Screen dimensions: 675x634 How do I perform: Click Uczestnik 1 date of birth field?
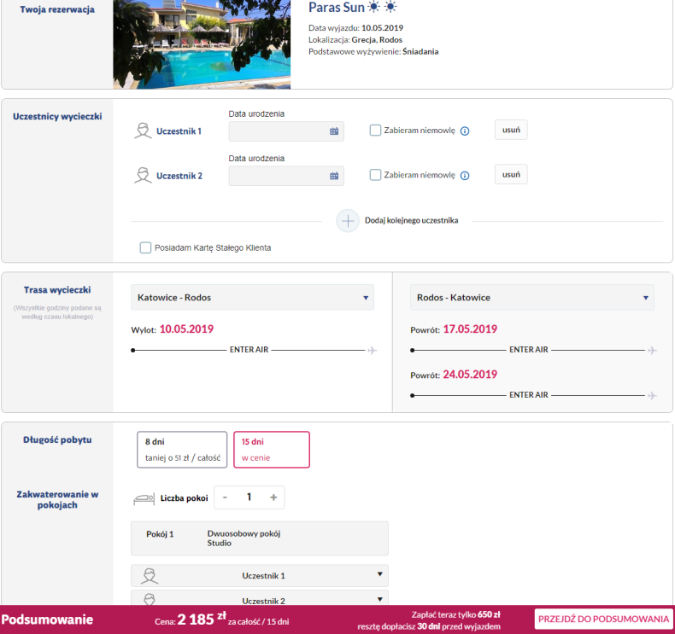286,131
